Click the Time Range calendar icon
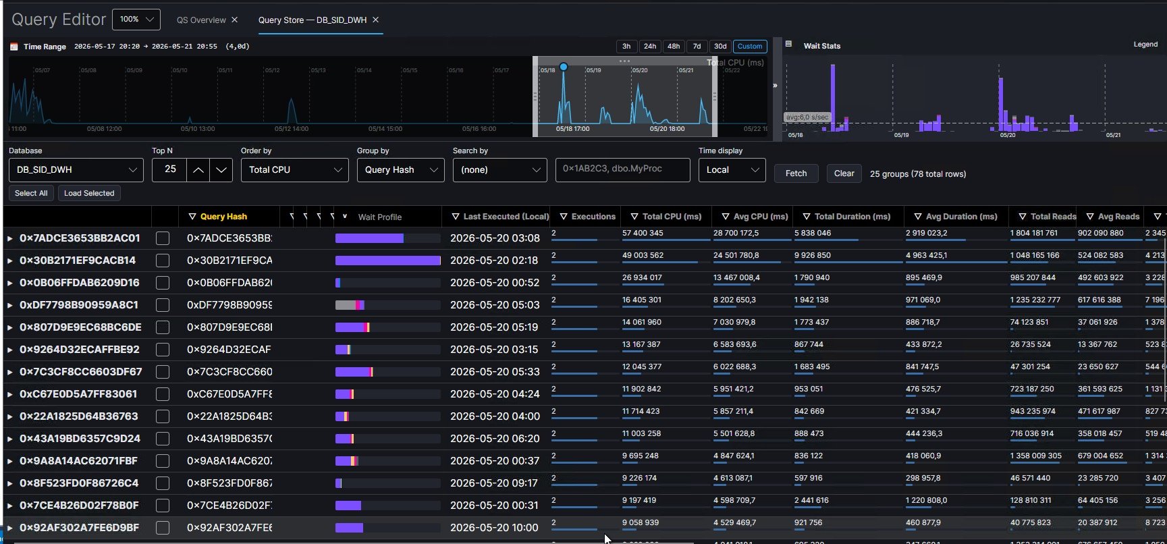This screenshot has height=544, width=1167. (x=13, y=47)
